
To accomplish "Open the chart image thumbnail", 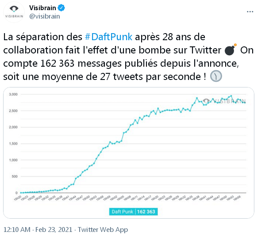I will (x=129, y=153).
